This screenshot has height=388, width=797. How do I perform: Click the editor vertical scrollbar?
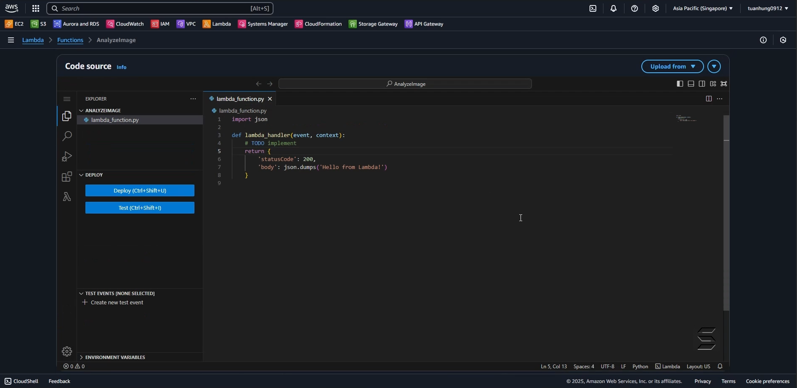tap(726, 213)
